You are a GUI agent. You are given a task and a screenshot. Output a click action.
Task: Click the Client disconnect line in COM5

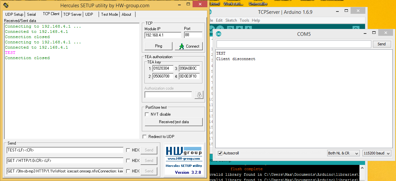[236, 59]
